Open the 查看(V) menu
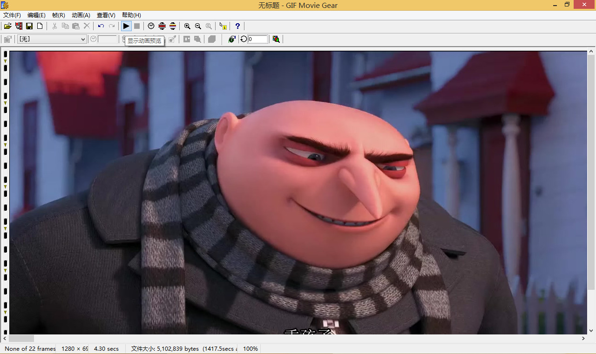The image size is (596, 354). [x=106, y=15]
